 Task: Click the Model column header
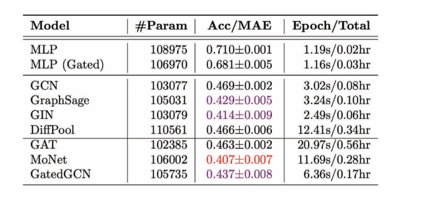point(50,26)
